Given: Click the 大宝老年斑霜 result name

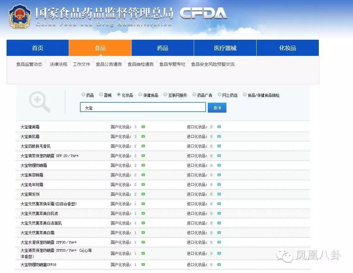Looking at the screenshot, I should 32,185.
